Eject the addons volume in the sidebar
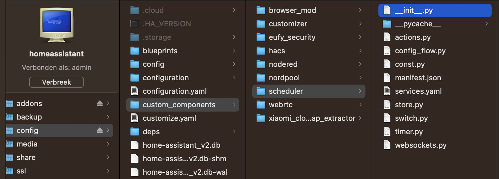The width and height of the screenshot is (499, 179). tap(99, 103)
